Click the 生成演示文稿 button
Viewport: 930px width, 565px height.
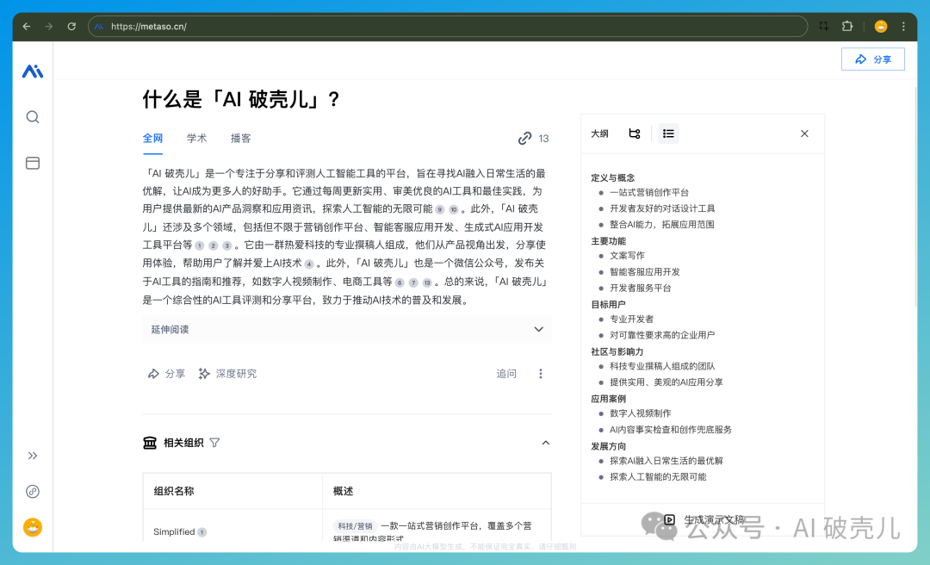(704, 520)
